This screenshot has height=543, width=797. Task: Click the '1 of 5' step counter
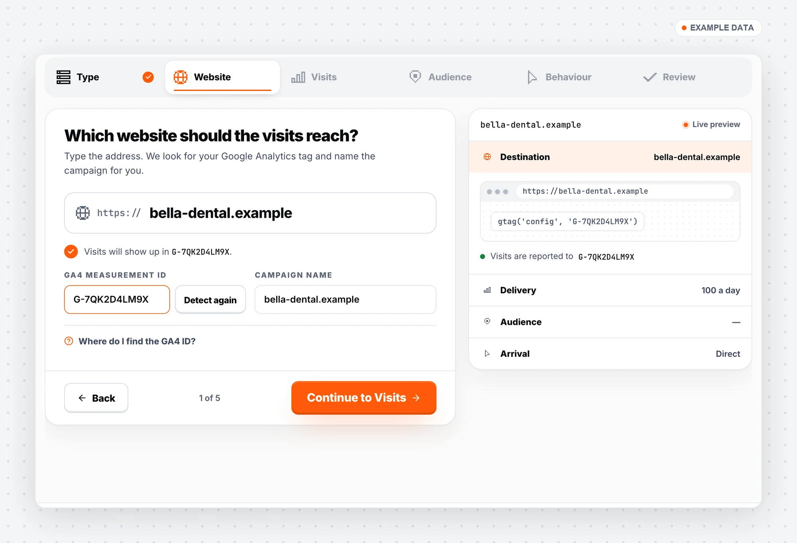click(x=210, y=398)
